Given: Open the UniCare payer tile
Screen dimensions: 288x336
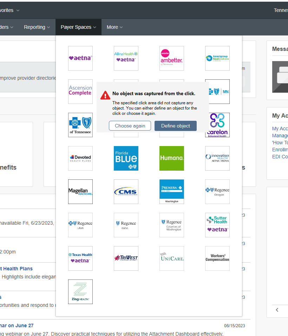Looking at the screenshot, I should [x=172, y=258].
